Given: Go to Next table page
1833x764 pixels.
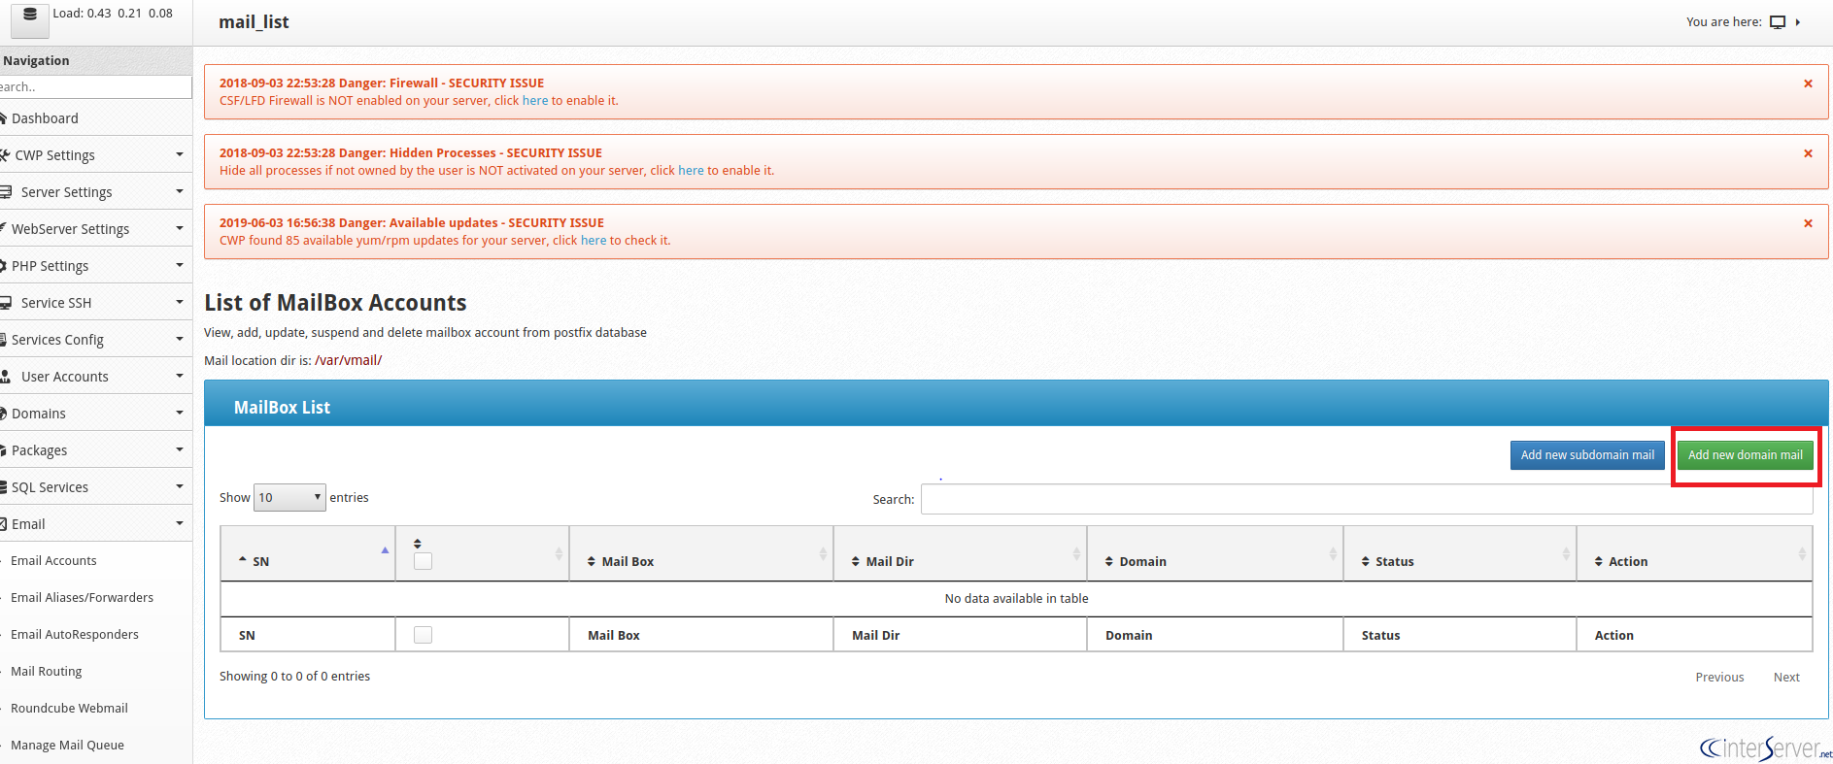Looking at the screenshot, I should pyautogui.click(x=1786, y=678).
